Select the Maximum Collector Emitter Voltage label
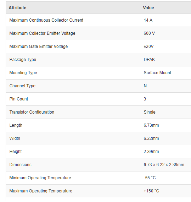This screenshot has width=191, height=202. click(42, 33)
